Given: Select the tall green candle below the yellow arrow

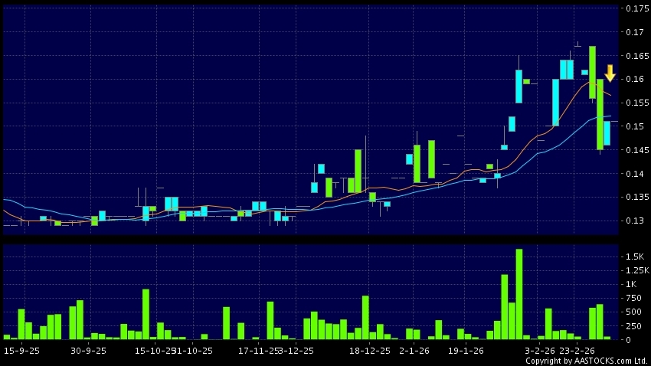Looking at the screenshot, I should coord(600,115).
